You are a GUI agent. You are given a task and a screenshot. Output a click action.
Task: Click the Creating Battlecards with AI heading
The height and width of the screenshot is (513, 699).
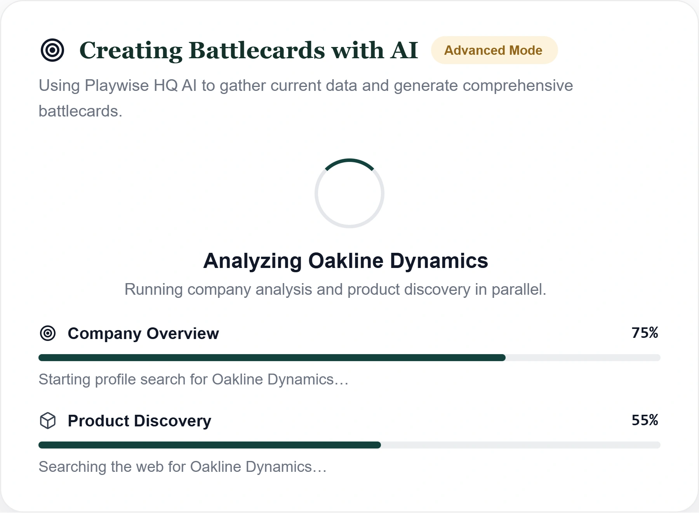[x=249, y=50]
